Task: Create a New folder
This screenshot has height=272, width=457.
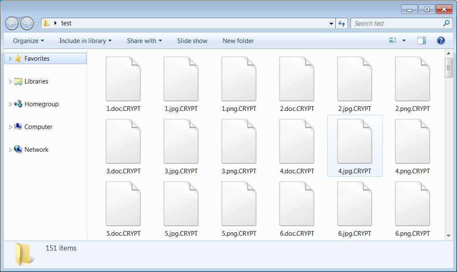Action: (x=238, y=41)
